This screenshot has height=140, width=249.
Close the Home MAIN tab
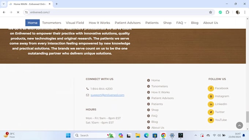click(x=49, y=4)
